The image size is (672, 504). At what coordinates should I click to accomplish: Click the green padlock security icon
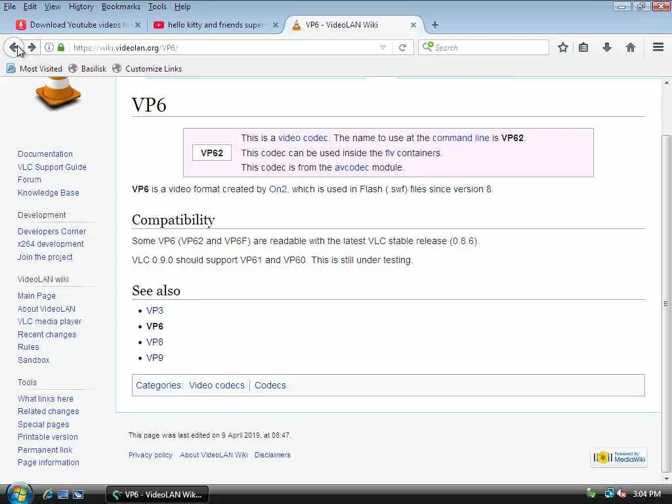pyautogui.click(x=61, y=47)
